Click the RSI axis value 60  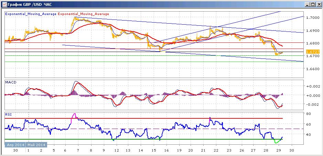point(309,124)
